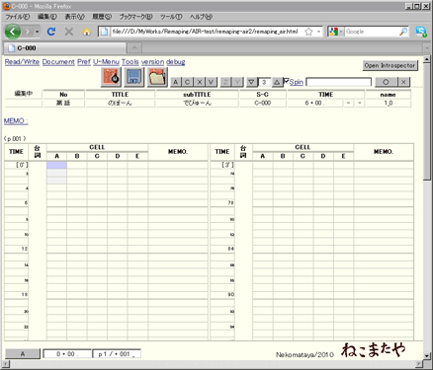The height and width of the screenshot is (370, 433).
Task: Click the red timer icon button
Action: [x=111, y=78]
